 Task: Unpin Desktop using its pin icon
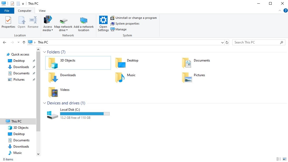point(34,61)
